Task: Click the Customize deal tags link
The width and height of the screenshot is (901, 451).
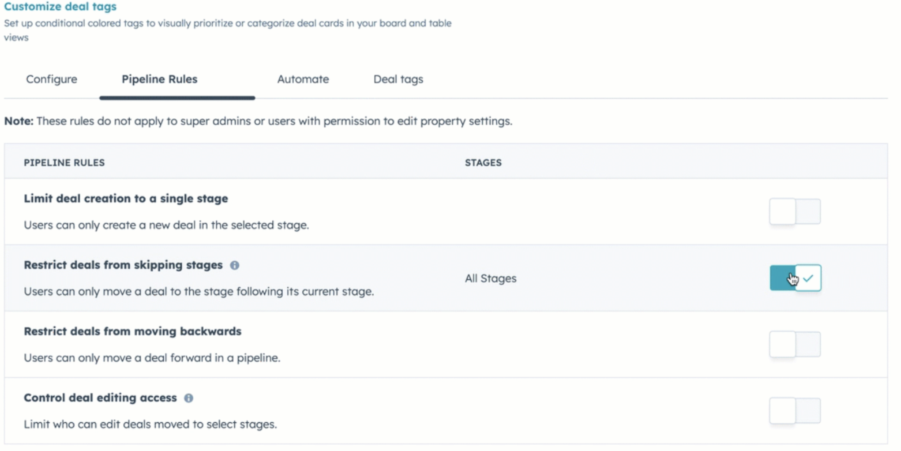Action: (60, 6)
